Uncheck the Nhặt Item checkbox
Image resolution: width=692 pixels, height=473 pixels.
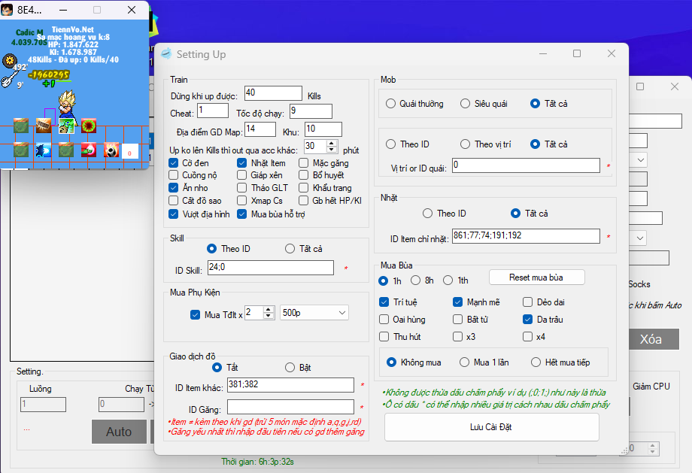pos(242,162)
